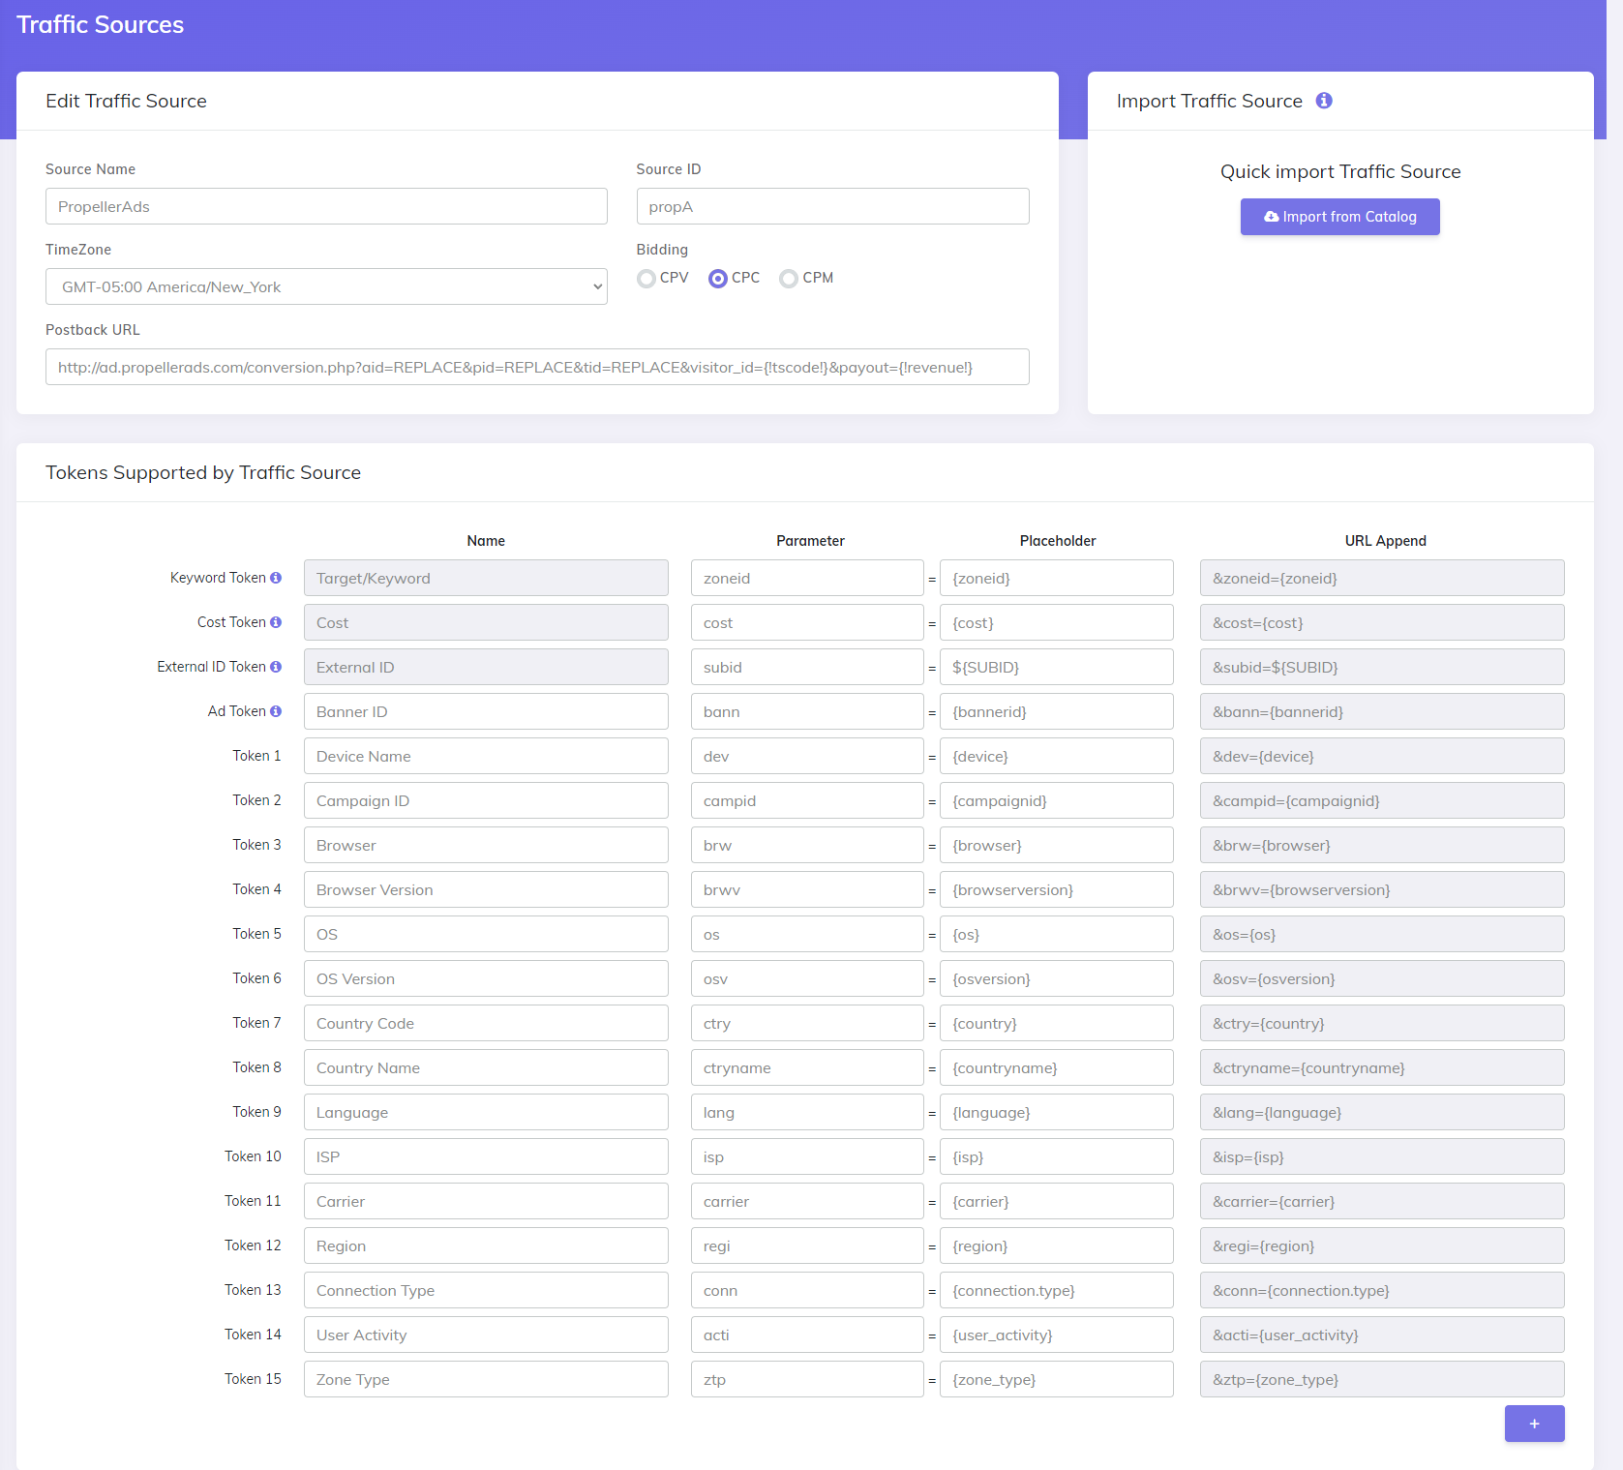Select CPM bidding radio button

(789, 279)
